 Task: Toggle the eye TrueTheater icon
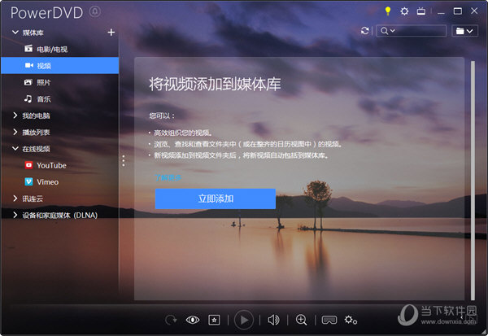pyautogui.click(x=193, y=320)
